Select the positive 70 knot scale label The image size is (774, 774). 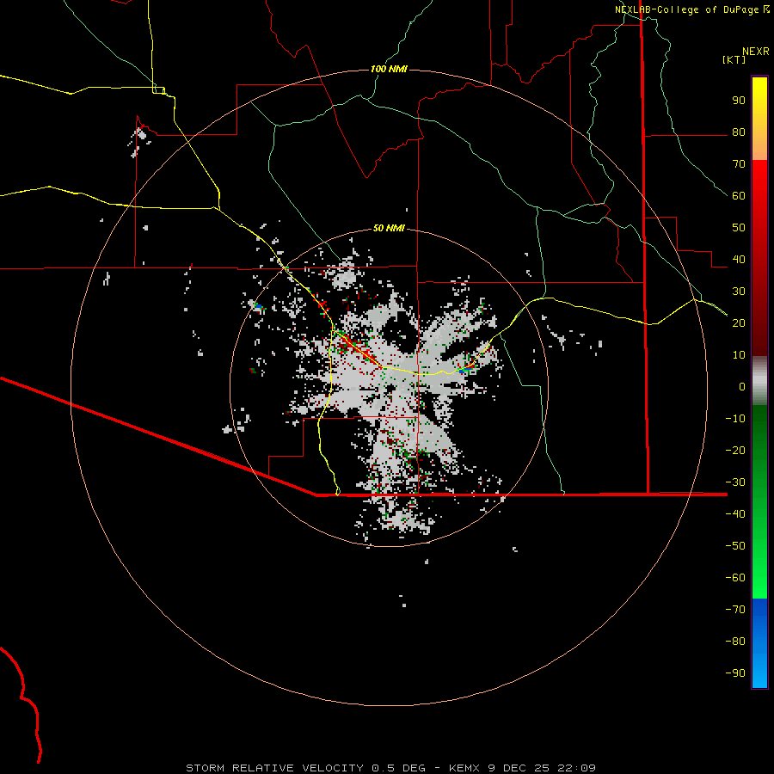(x=739, y=164)
